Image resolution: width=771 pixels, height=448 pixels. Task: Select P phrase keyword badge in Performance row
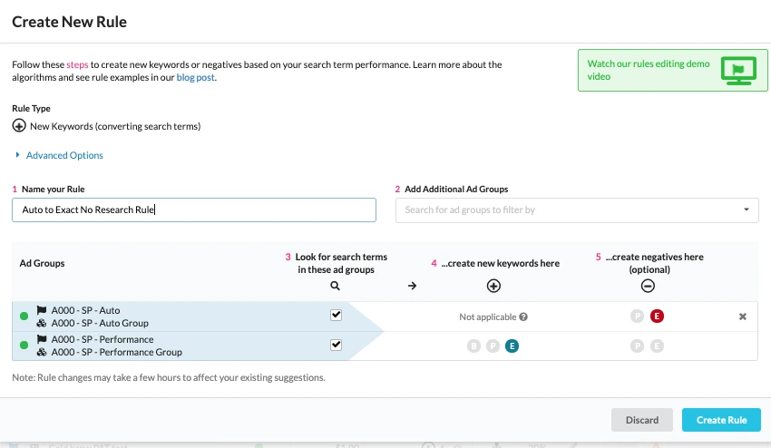point(493,346)
